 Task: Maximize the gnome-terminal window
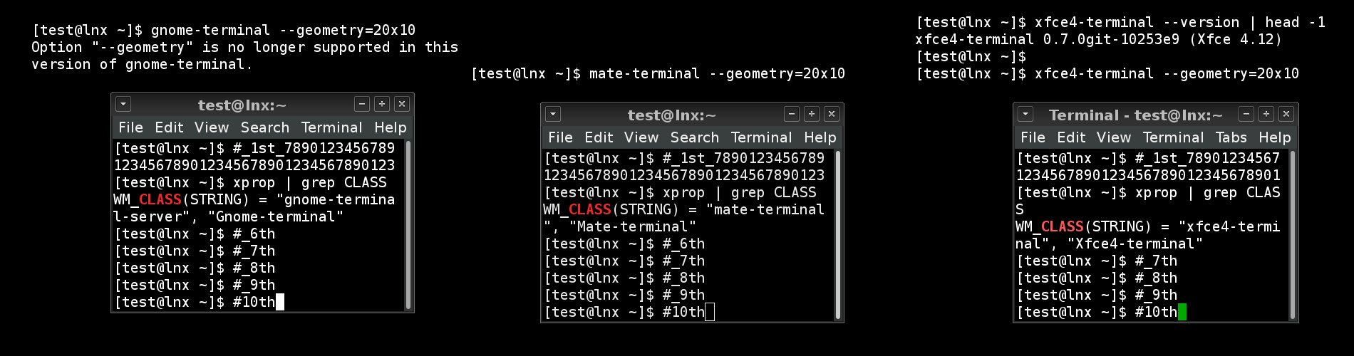(x=382, y=104)
